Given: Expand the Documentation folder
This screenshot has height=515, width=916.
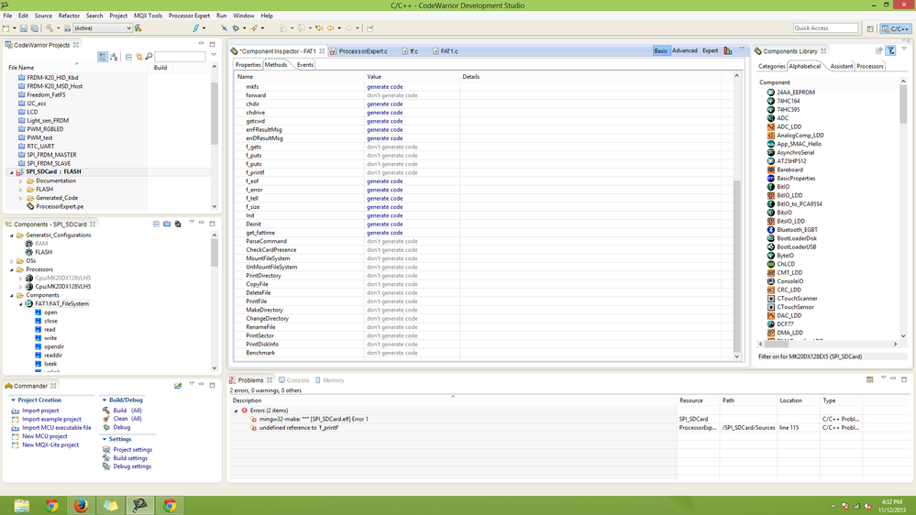Looking at the screenshot, I should click(21, 181).
